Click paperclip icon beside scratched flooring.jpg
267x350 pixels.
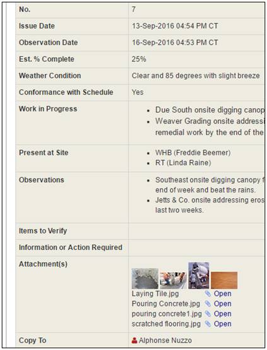(x=208, y=324)
